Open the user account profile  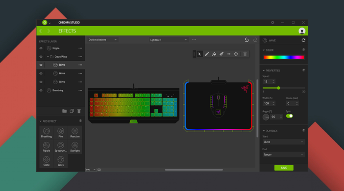(x=302, y=31)
